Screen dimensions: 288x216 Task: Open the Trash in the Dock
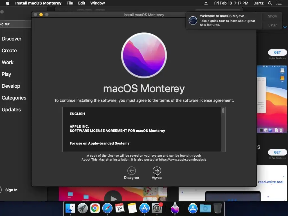tap(217, 208)
